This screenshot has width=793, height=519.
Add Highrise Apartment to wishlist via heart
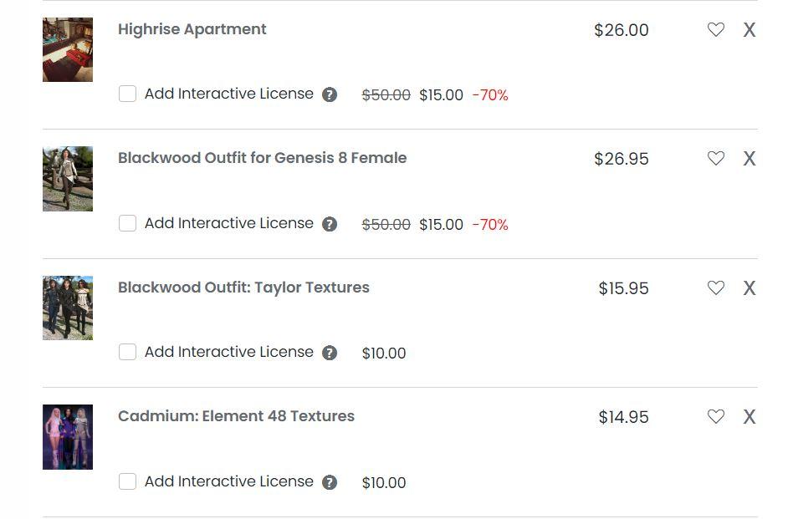[716, 30]
